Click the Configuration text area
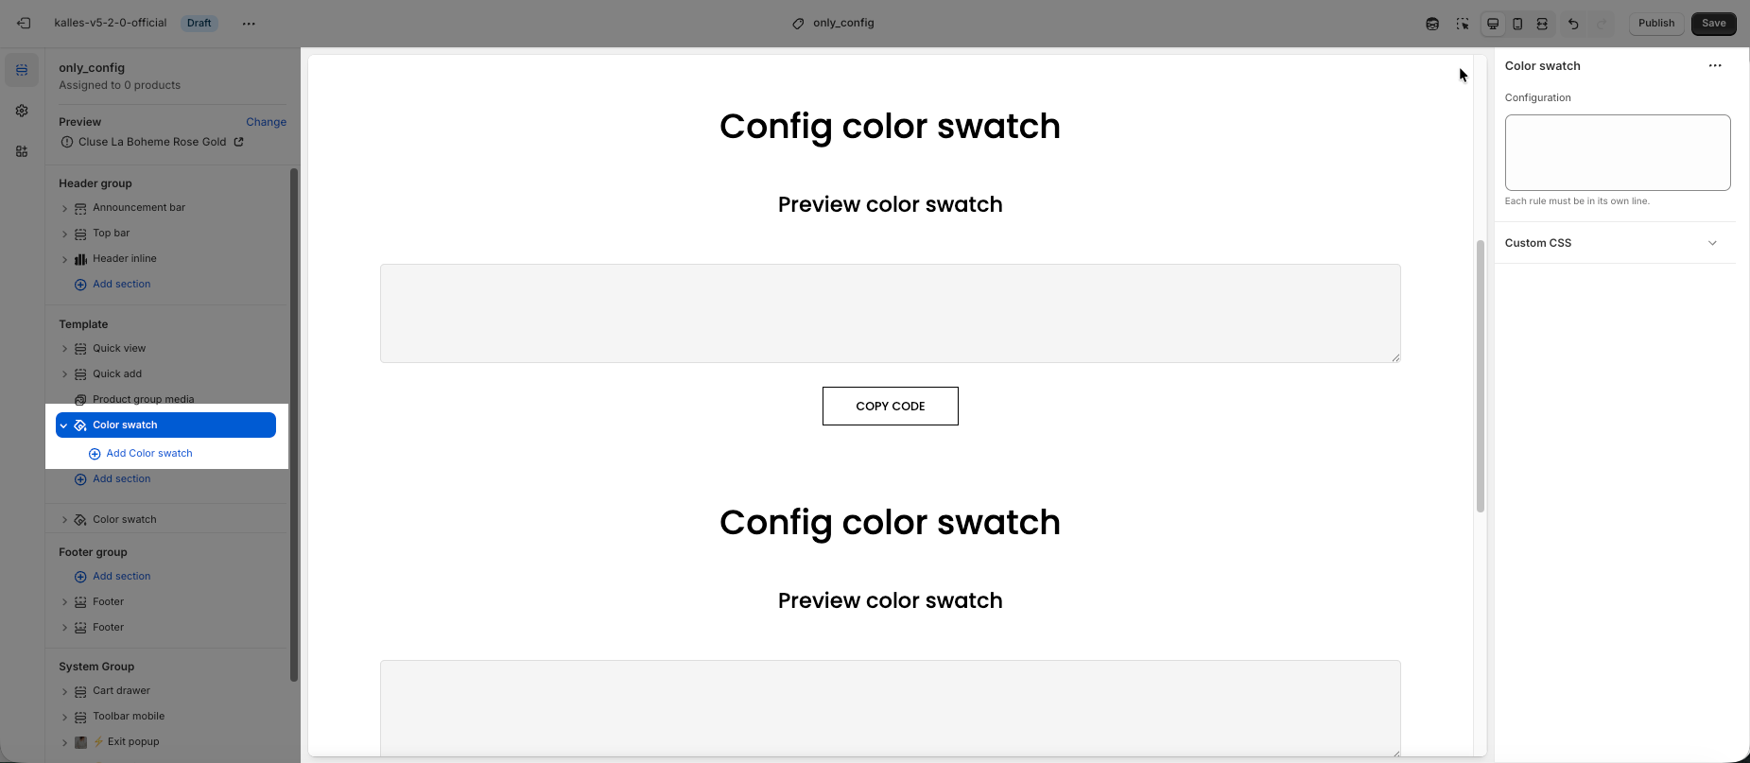The height and width of the screenshot is (763, 1750). click(x=1617, y=152)
